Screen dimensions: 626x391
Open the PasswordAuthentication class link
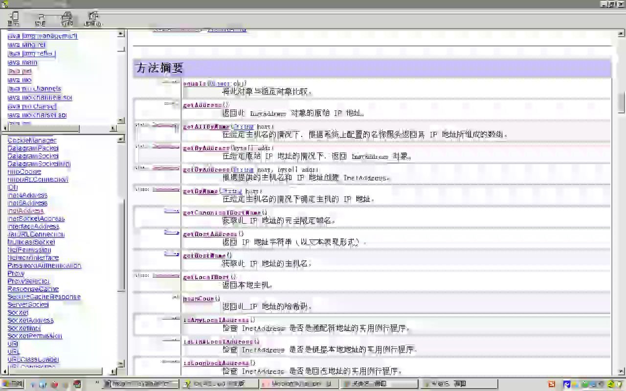click(x=44, y=265)
